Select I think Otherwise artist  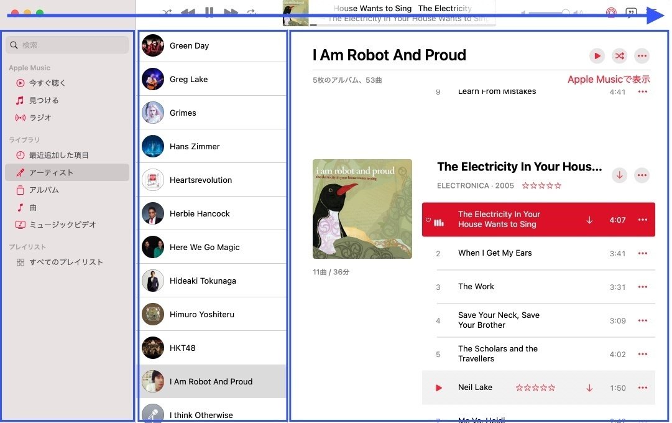pyautogui.click(x=212, y=412)
